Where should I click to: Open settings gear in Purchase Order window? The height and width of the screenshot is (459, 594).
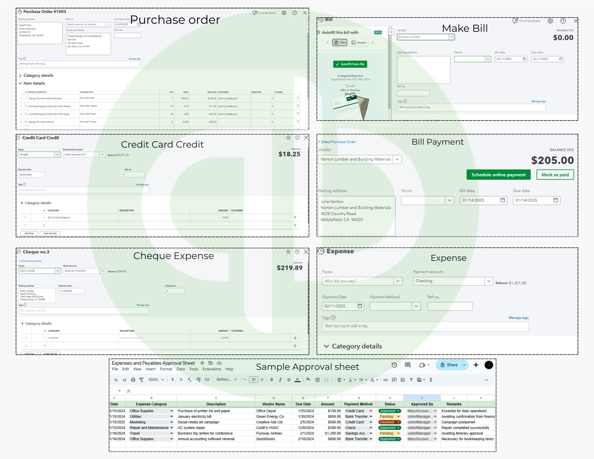tap(284, 13)
